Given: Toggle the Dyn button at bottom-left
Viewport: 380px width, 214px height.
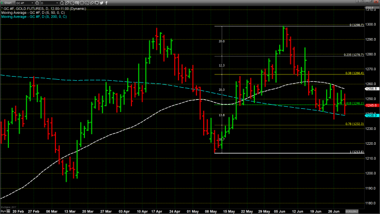Looking at the screenshot, I should coord(3,211).
